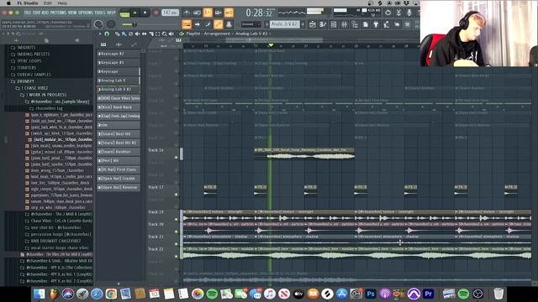Select the playlist mute tool
Image resolution: width=538 pixels, height=302 pixels.
click(x=137, y=34)
